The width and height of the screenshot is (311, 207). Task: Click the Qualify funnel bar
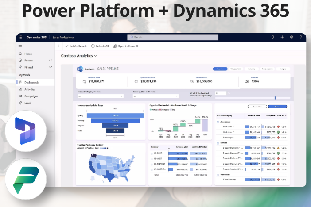pyautogui.click(x=115, y=115)
